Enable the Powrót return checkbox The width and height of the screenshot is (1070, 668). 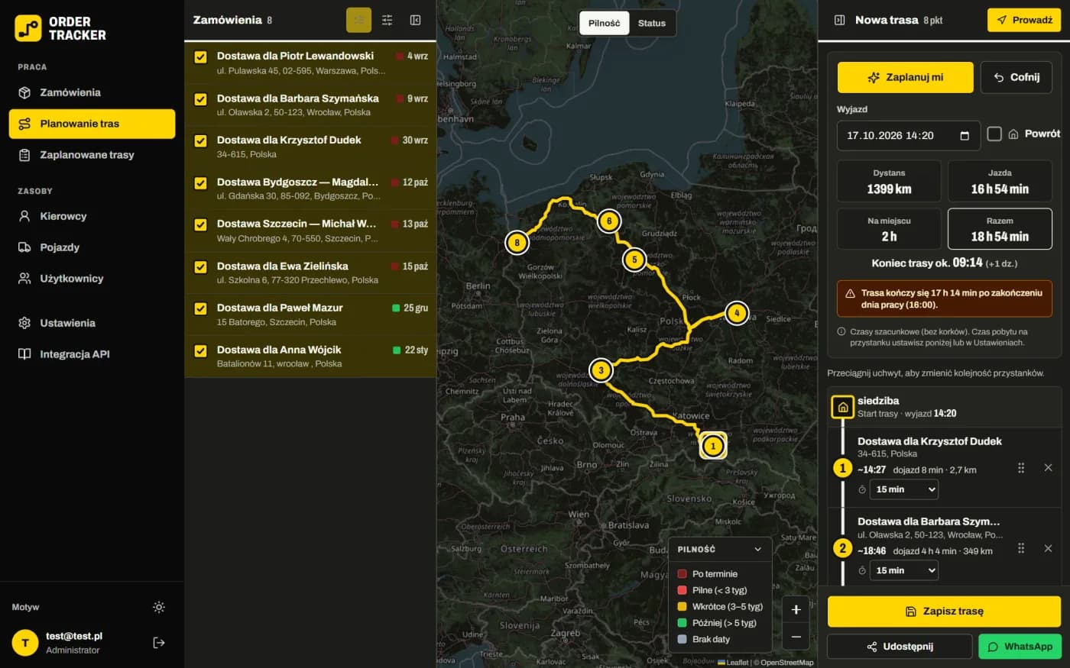994,134
